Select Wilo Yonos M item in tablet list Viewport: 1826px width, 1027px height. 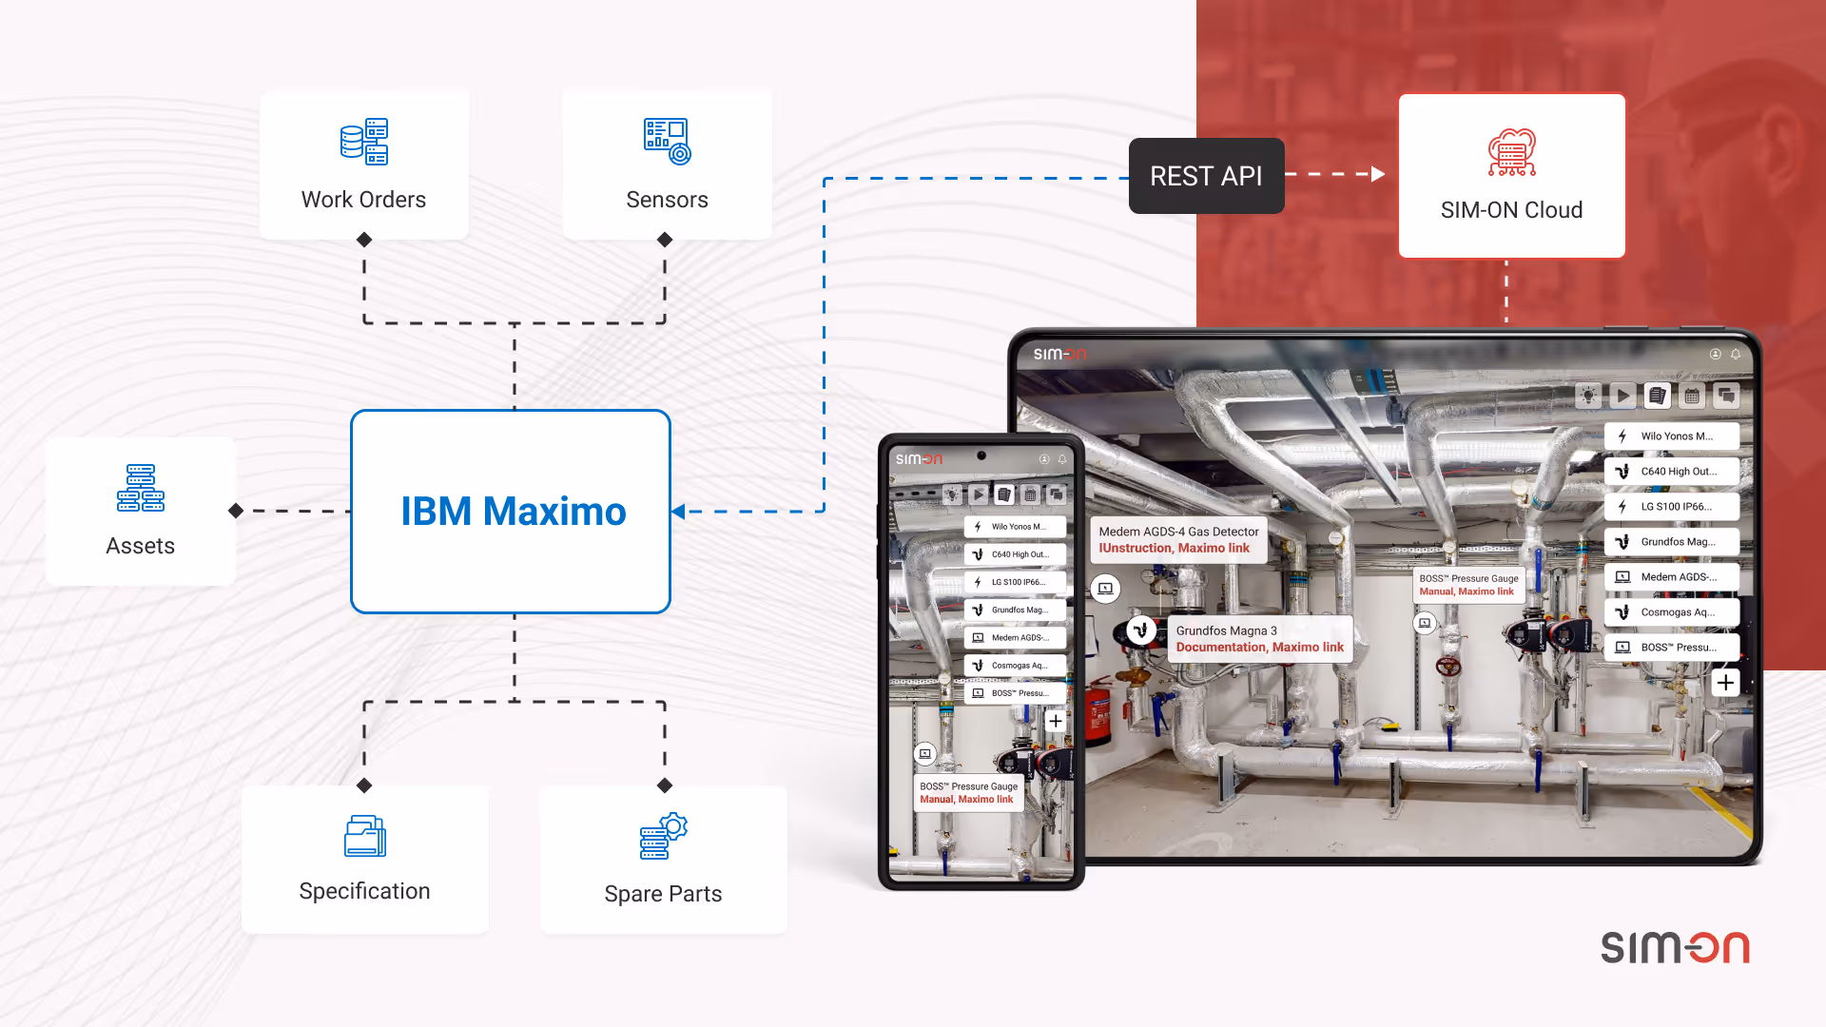pyautogui.click(x=1672, y=436)
